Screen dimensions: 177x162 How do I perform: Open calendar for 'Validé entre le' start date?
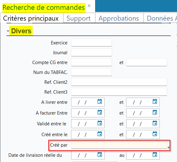[x=100, y=123]
